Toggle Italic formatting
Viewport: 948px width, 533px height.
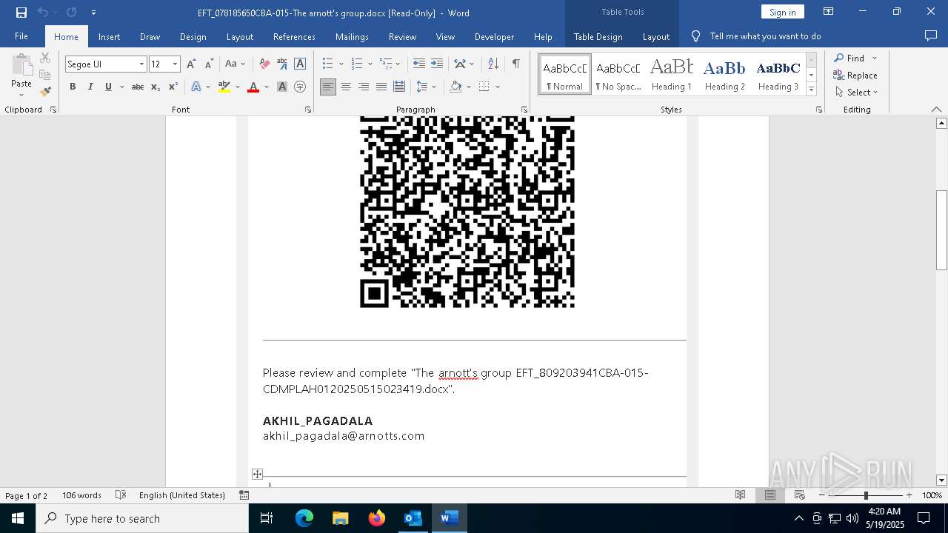tap(90, 87)
